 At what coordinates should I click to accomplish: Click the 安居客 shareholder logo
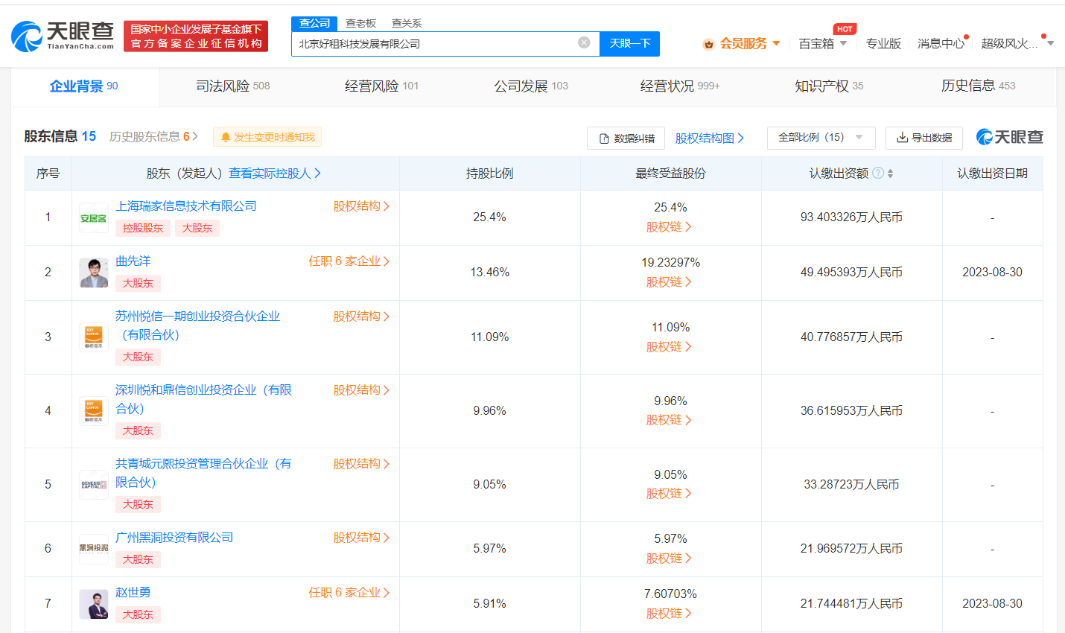(94, 217)
